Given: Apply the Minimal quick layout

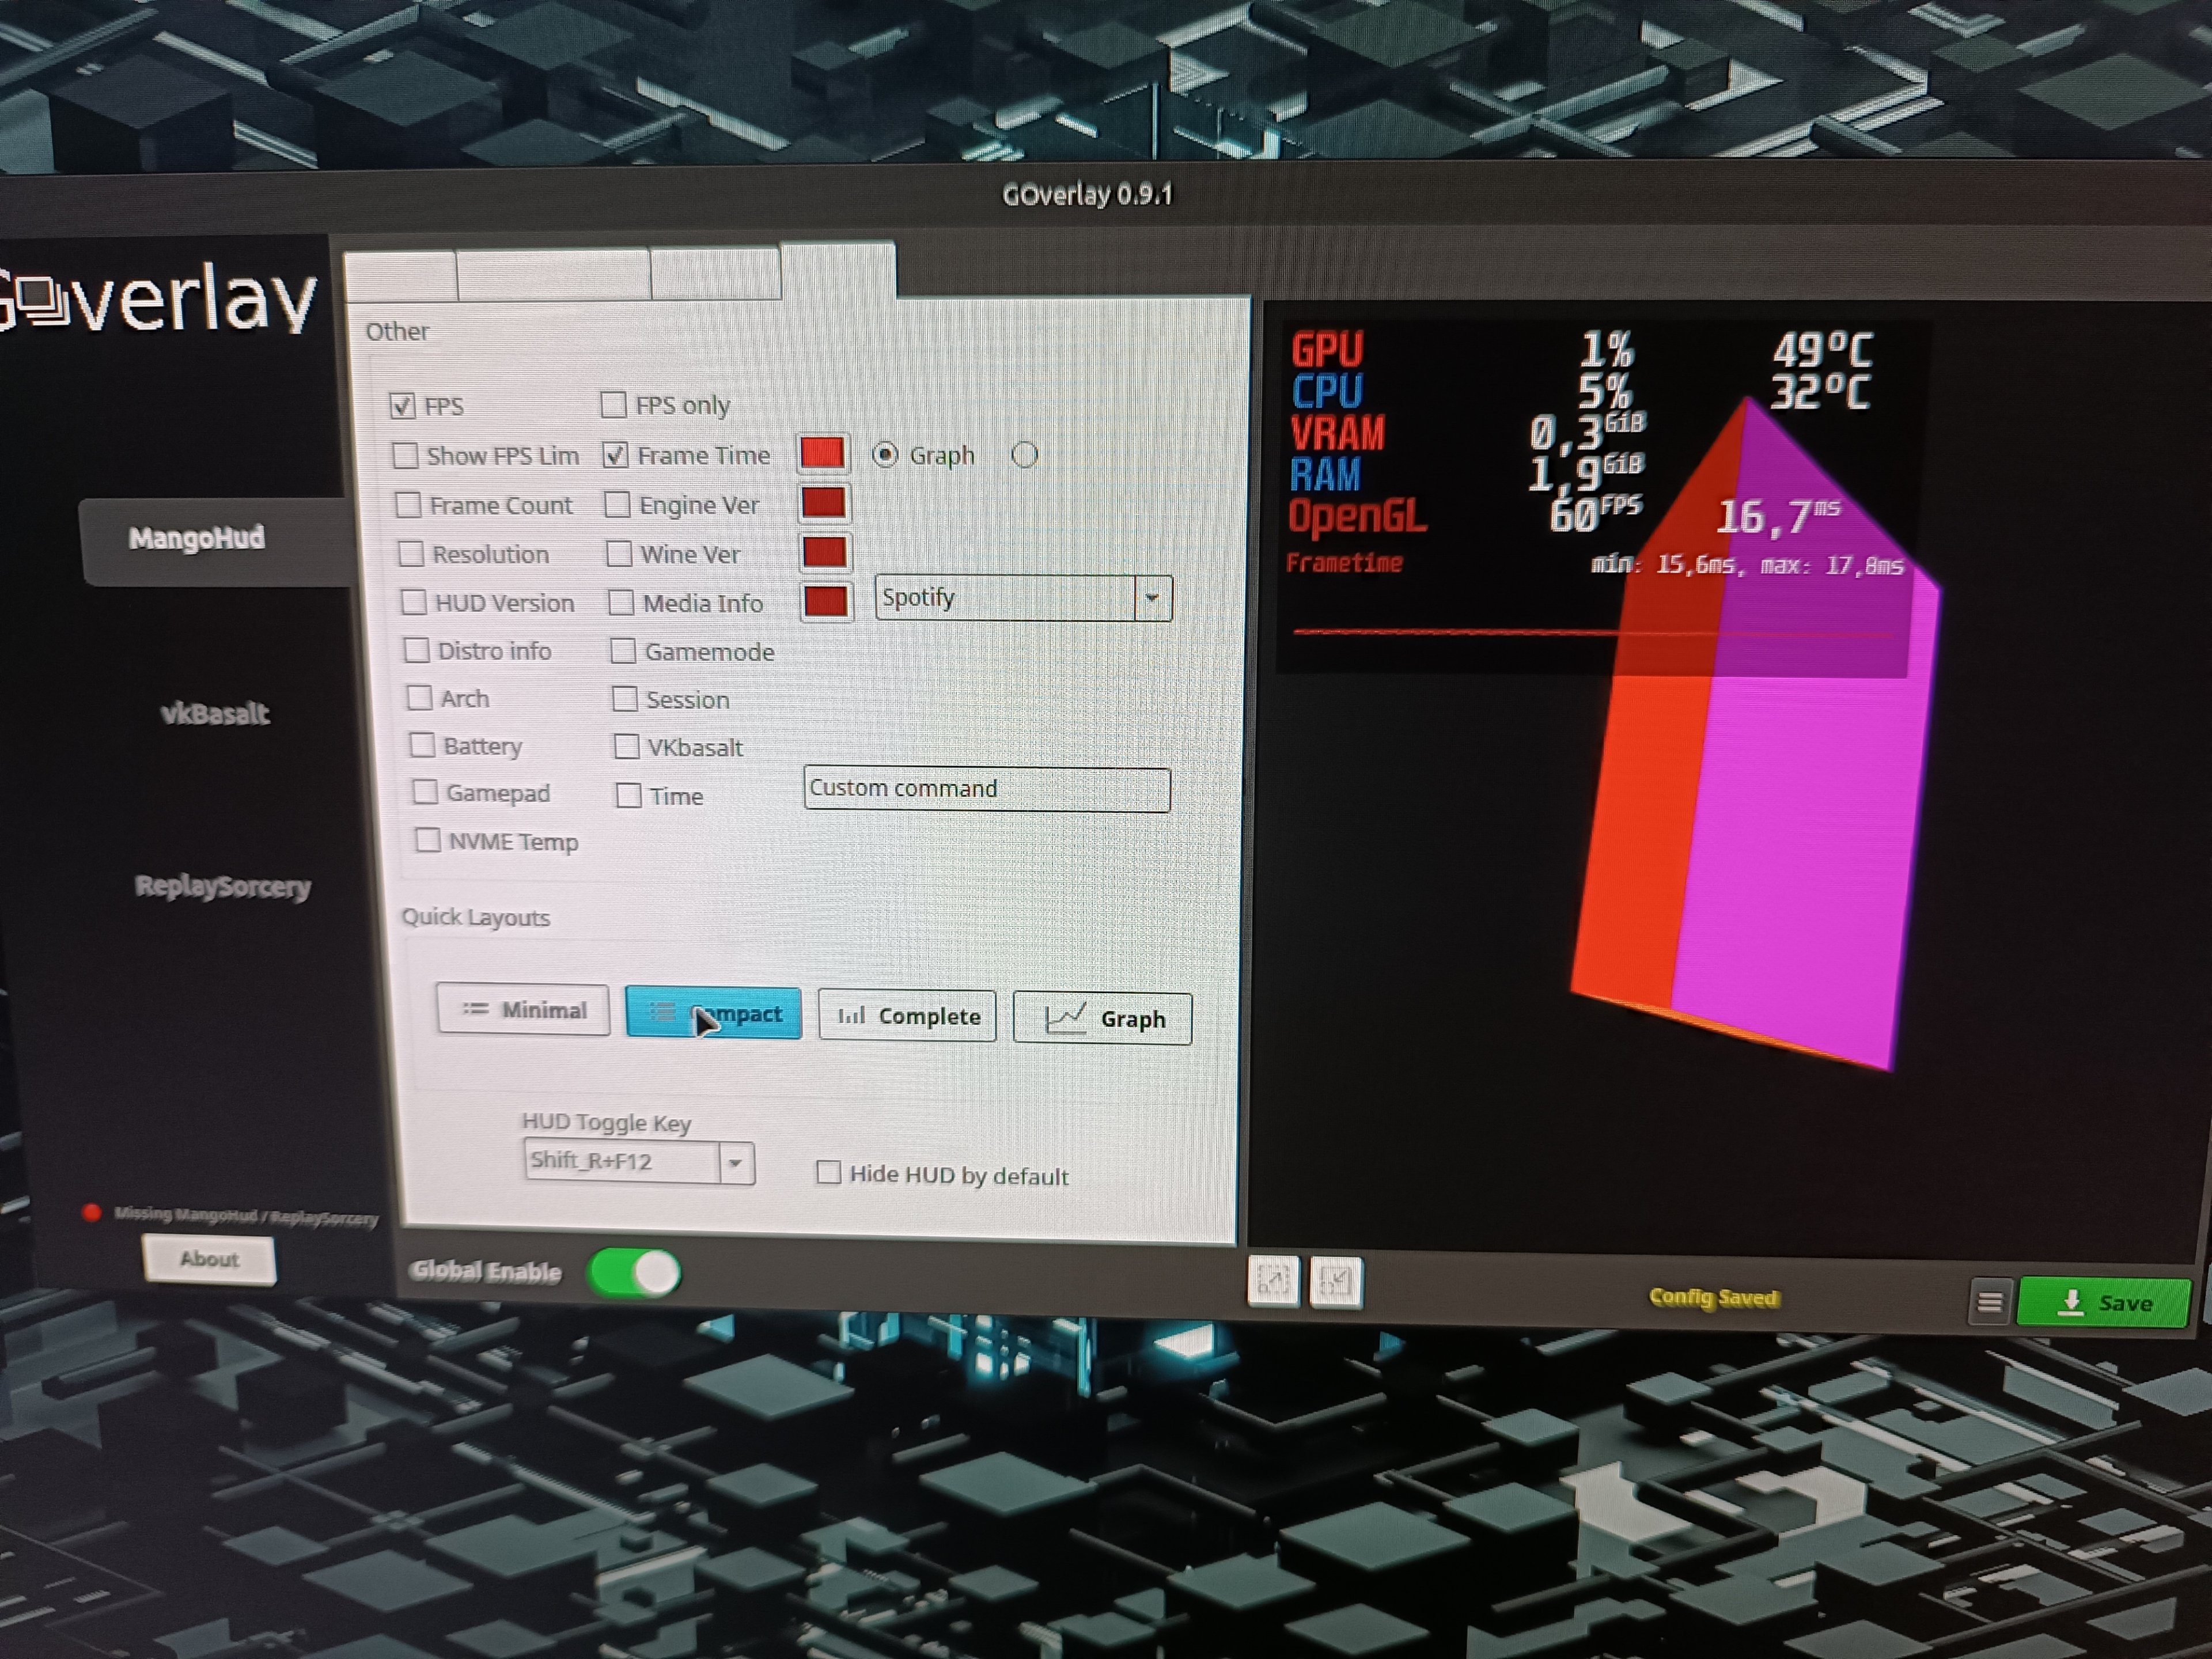Looking at the screenshot, I should pos(523,1010).
